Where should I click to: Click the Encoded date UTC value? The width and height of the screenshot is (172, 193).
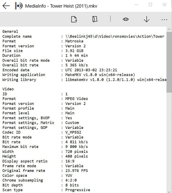[91, 70]
